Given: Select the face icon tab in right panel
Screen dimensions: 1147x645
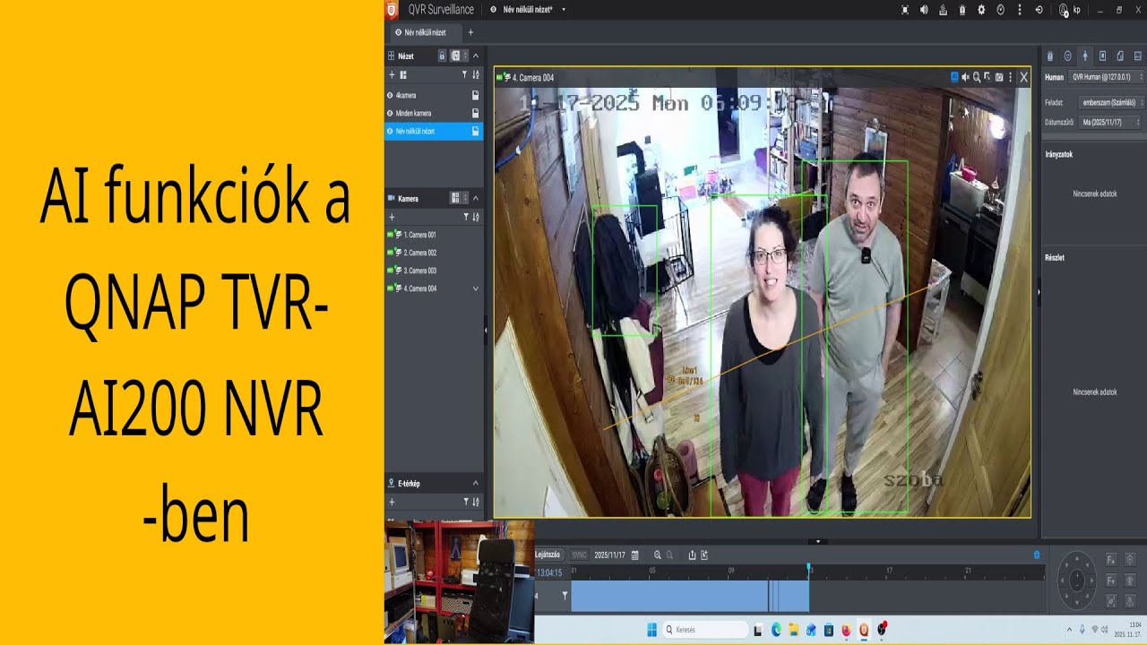Looking at the screenshot, I should tap(1067, 56).
